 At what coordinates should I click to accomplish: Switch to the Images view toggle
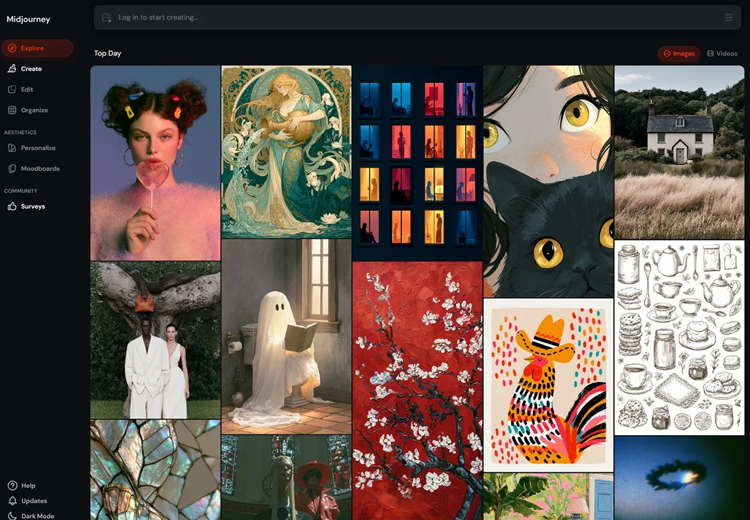click(679, 54)
